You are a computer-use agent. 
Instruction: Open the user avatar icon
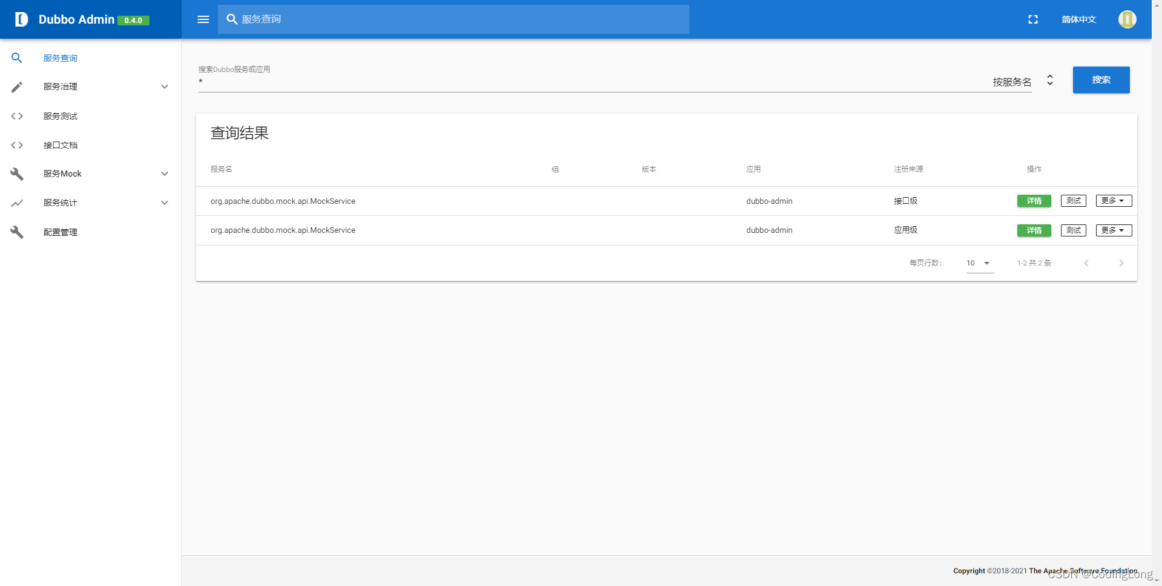coord(1127,19)
